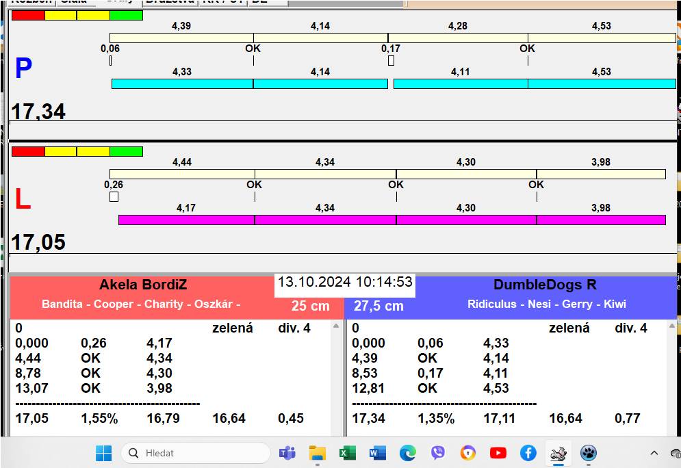Image resolution: width=681 pixels, height=468 pixels.
Task: Open the Microsoft Teams taskbar icon
Action: pos(287,453)
